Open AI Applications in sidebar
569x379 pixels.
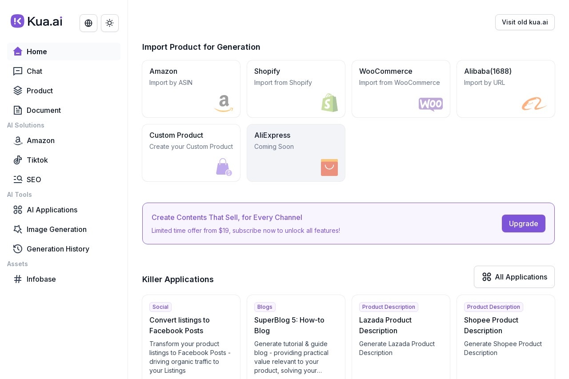[64, 210]
